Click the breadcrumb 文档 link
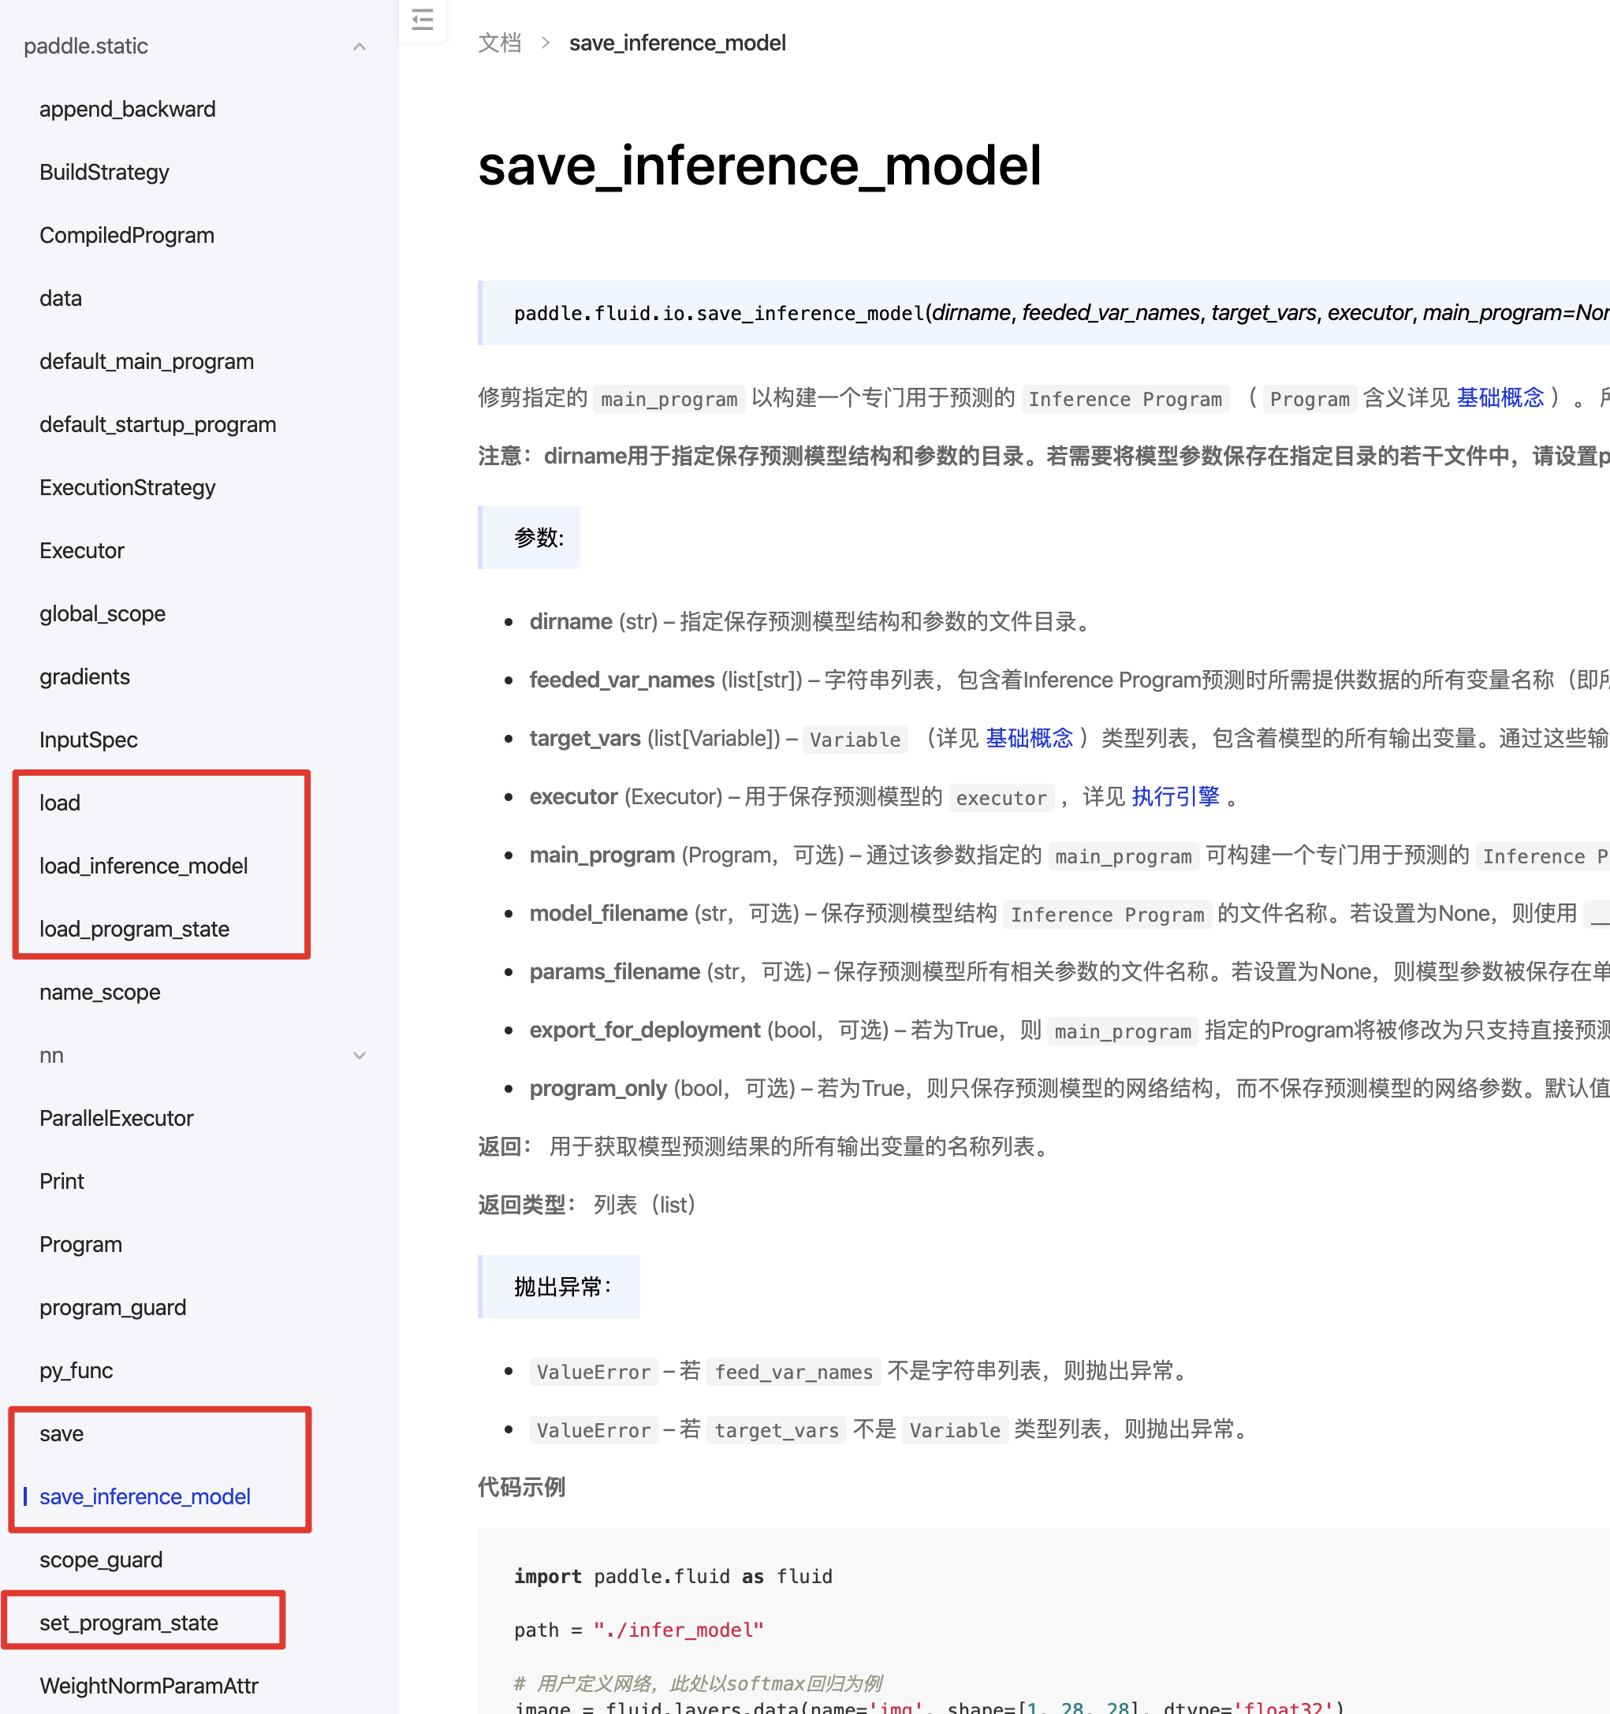The width and height of the screenshot is (1610, 1714). coord(499,43)
